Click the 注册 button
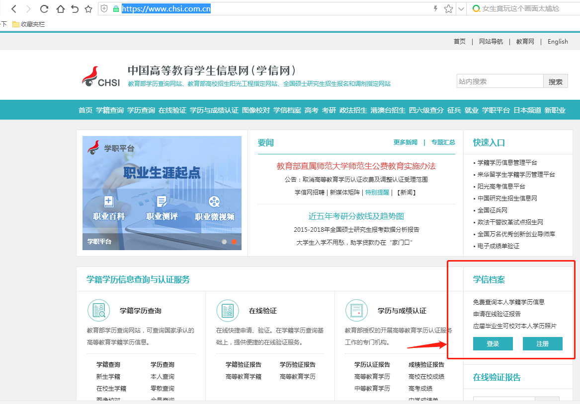Image resolution: width=580 pixels, height=404 pixels. coord(542,344)
